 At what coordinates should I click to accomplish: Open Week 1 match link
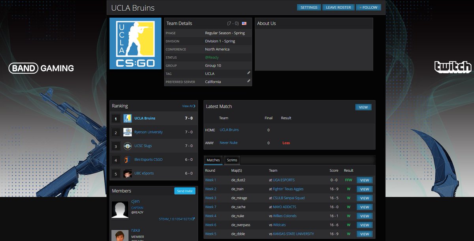211,180
